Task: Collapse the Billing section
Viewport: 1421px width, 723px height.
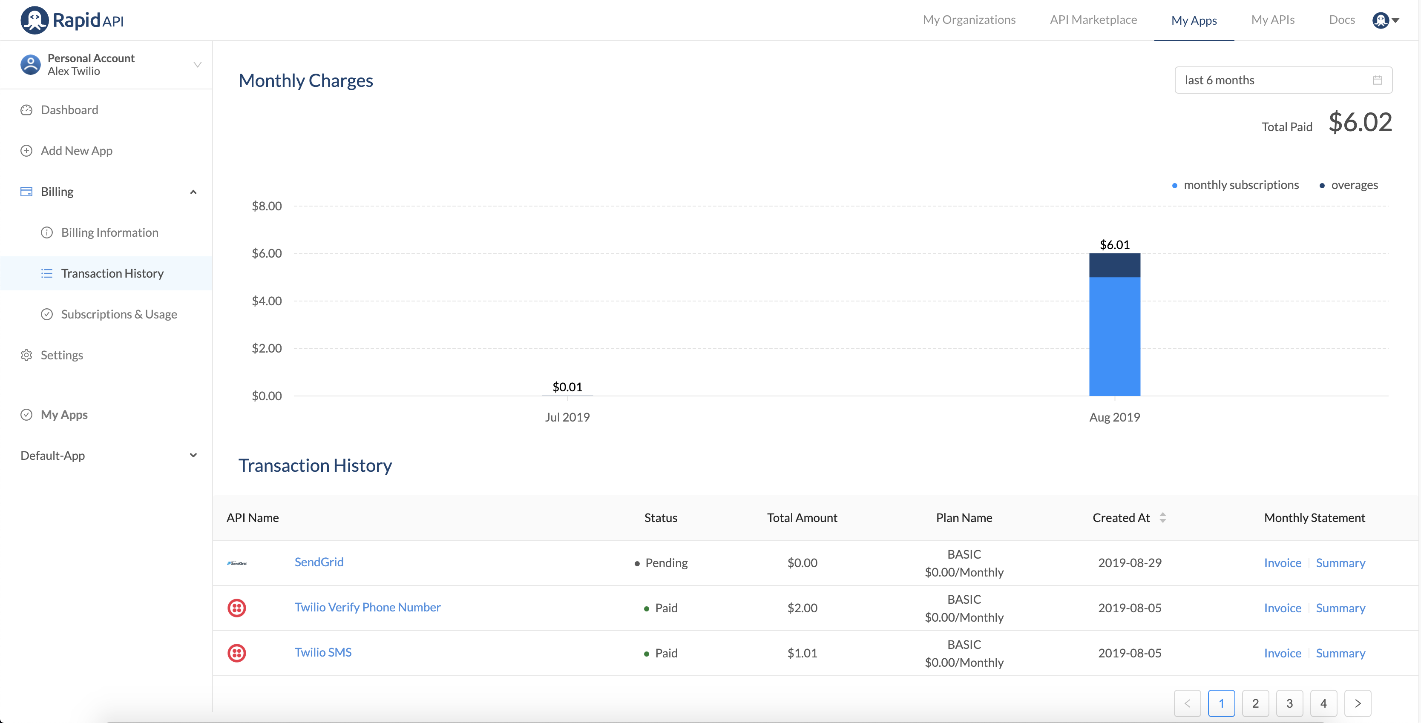Action: [193, 192]
